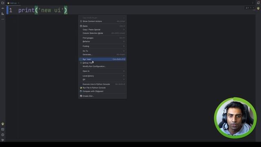
Task: Toggle Column Selection Mode in context menu
Action: 102,33
